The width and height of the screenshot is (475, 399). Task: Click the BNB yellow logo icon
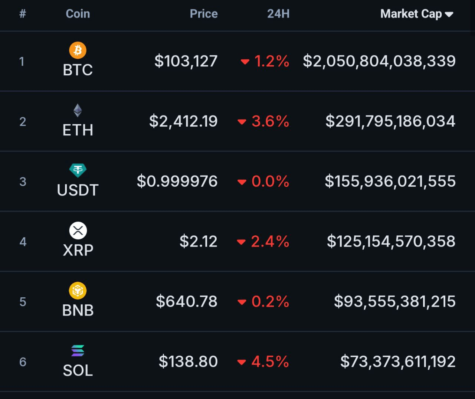[x=78, y=291]
